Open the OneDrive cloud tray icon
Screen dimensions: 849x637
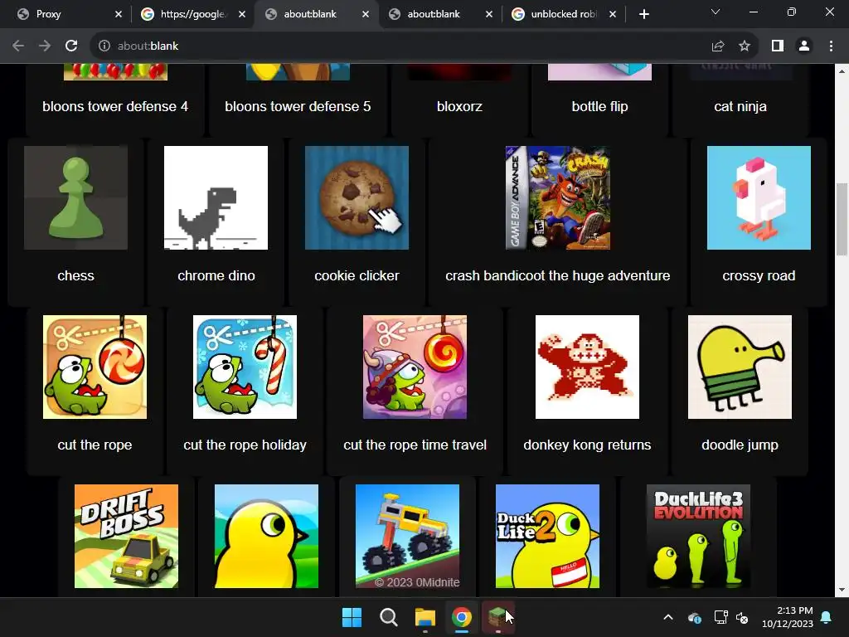click(x=695, y=617)
